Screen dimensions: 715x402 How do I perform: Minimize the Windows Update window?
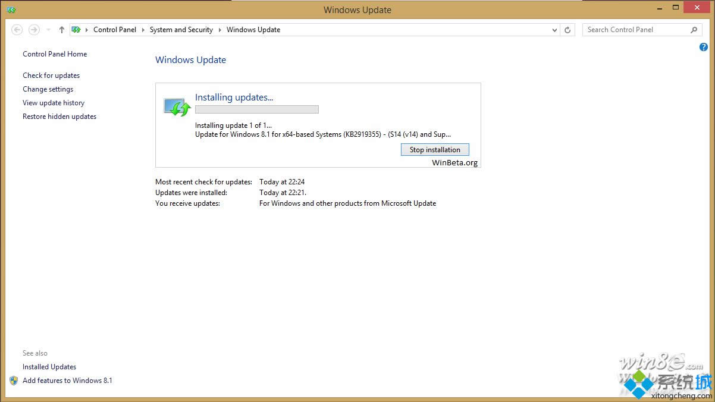coord(659,8)
